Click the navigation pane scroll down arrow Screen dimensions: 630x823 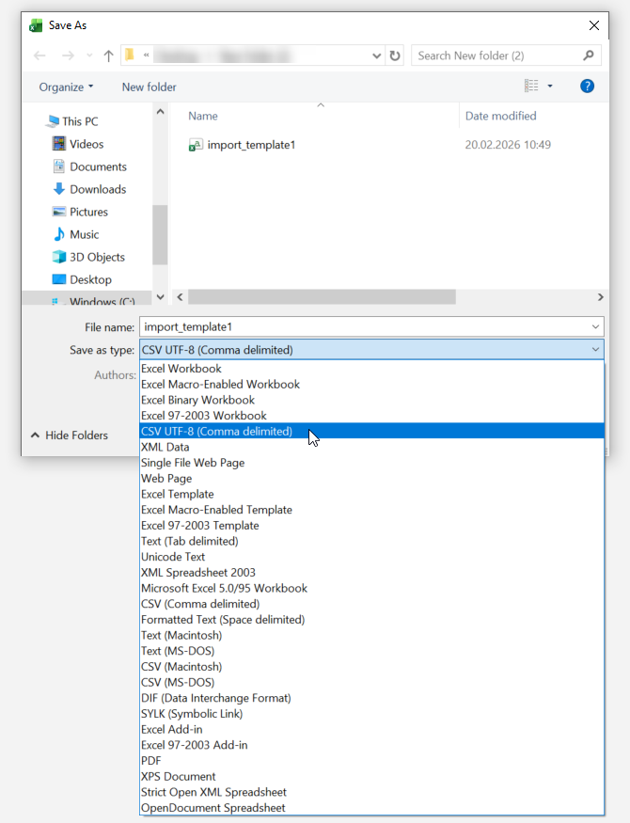pos(160,297)
